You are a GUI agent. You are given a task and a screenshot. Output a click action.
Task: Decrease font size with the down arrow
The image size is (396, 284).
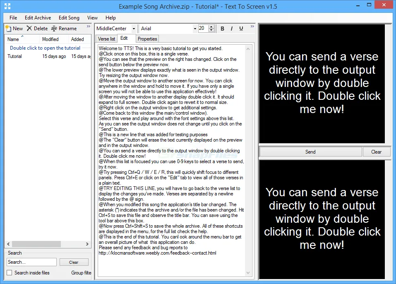(211, 30)
